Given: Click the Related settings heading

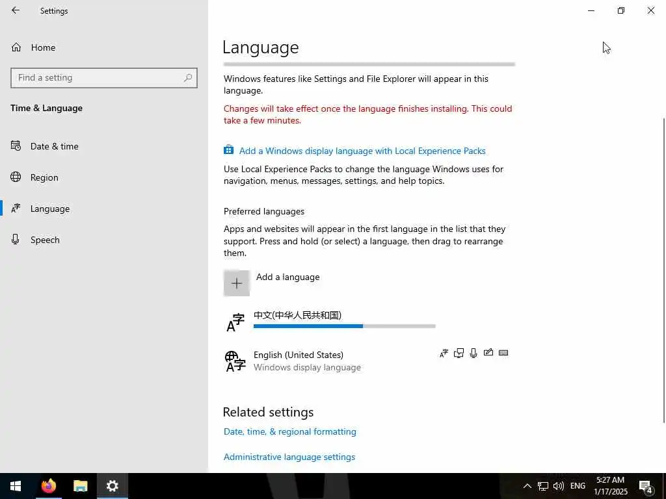Looking at the screenshot, I should click(x=268, y=412).
